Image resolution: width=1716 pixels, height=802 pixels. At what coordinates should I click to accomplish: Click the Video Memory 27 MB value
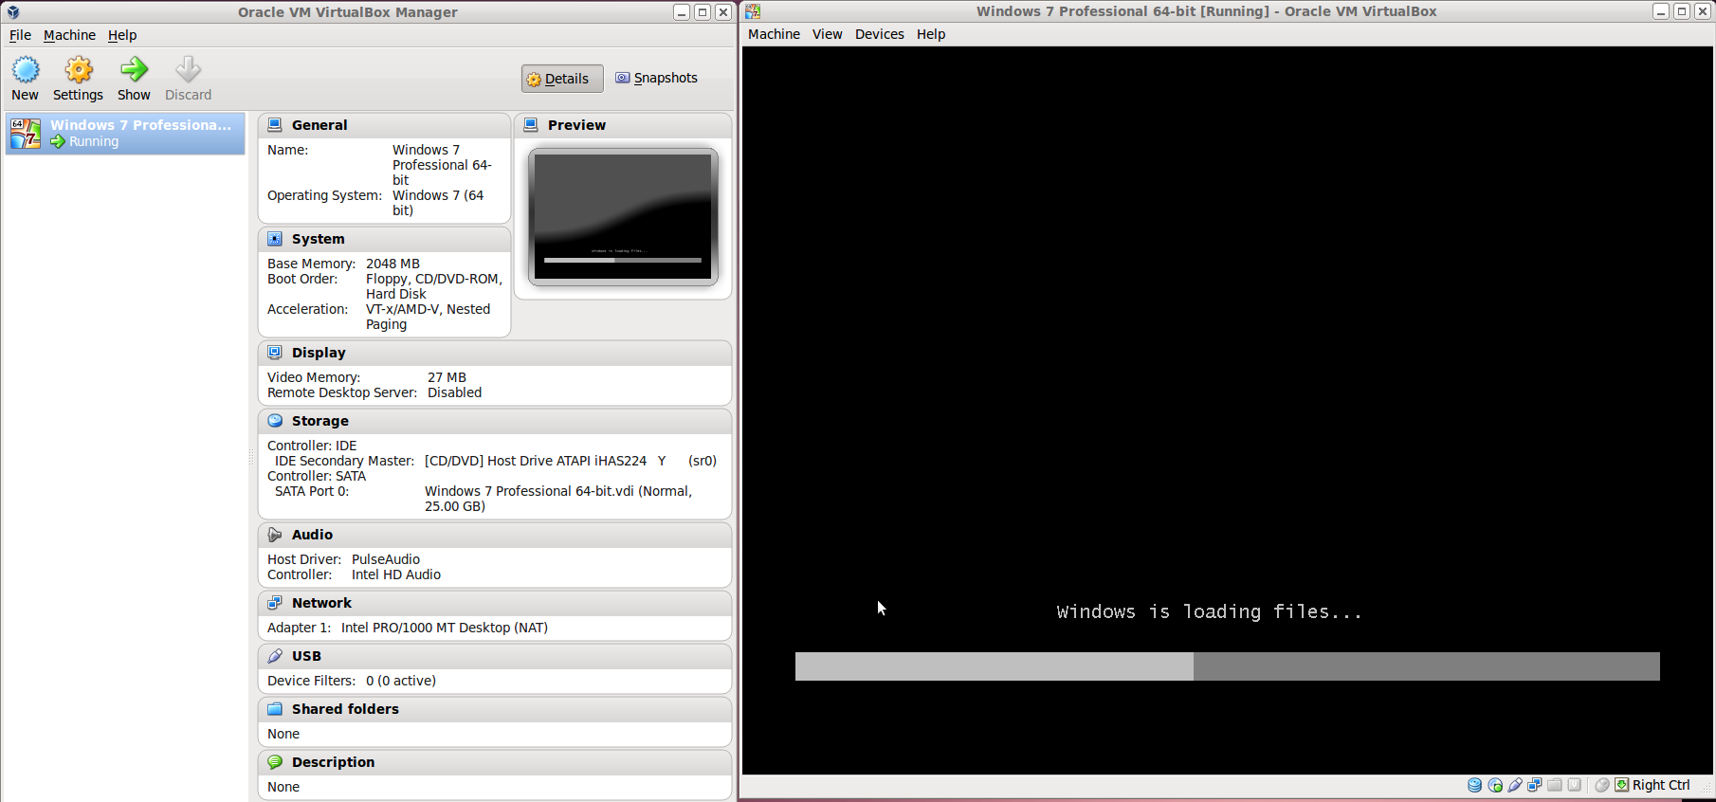click(x=447, y=377)
